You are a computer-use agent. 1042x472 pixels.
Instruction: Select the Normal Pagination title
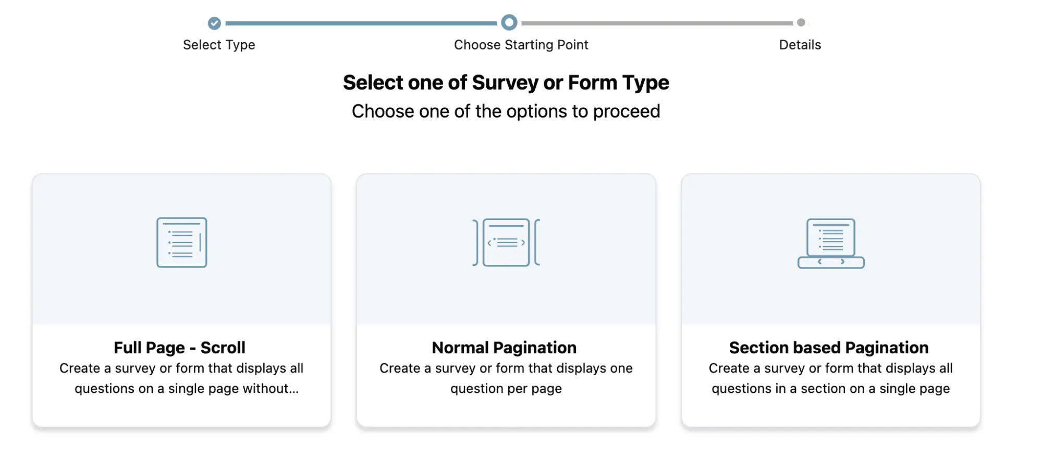[504, 347]
